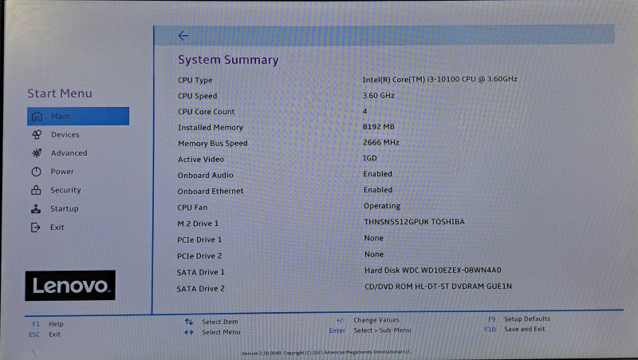
Task: Open the Startup menu
Action: (65, 209)
